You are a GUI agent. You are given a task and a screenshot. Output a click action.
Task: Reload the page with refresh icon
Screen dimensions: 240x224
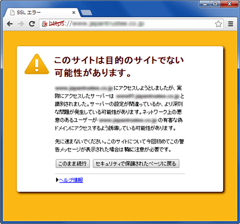[32, 24]
